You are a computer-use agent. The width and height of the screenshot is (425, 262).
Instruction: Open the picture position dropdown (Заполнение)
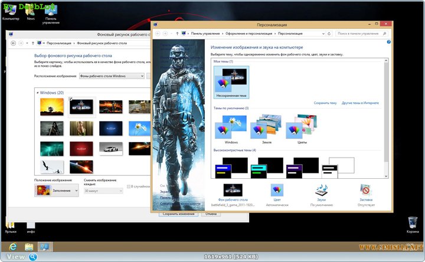[x=57, y=190]
